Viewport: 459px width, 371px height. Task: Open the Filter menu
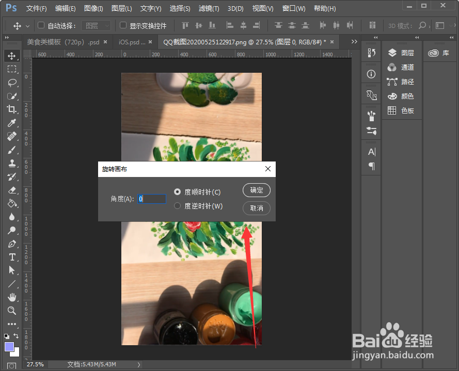[x=209, y=8]
